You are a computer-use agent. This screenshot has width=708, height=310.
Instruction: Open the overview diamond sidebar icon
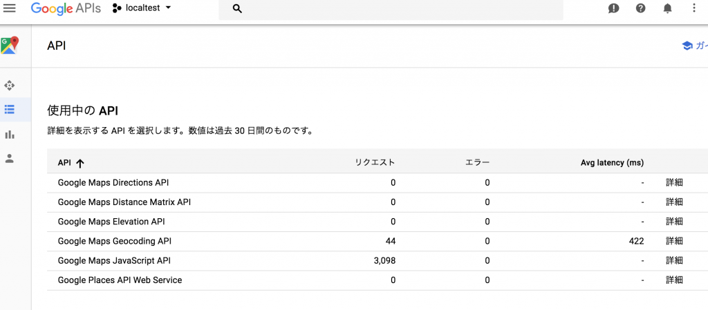coord(9,85)
